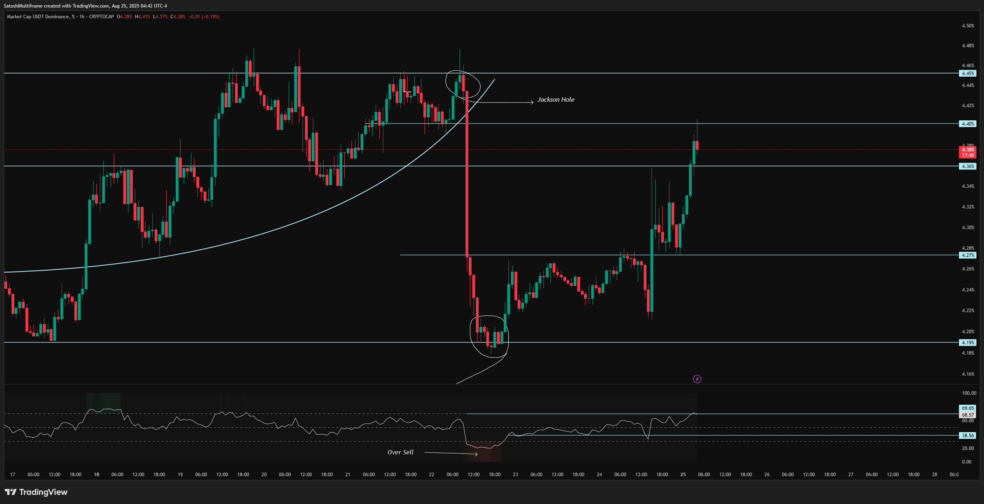Viewport: 984px width, 504px height.
Task: Click the 4.50% tick on price axis
Action: [x=968, y=26]
